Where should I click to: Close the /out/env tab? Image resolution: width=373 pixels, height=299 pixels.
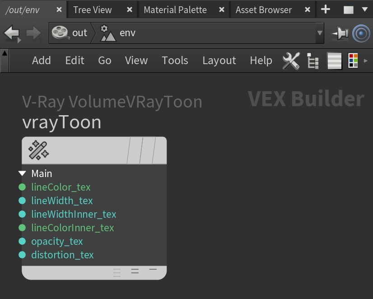click(59, 9)
